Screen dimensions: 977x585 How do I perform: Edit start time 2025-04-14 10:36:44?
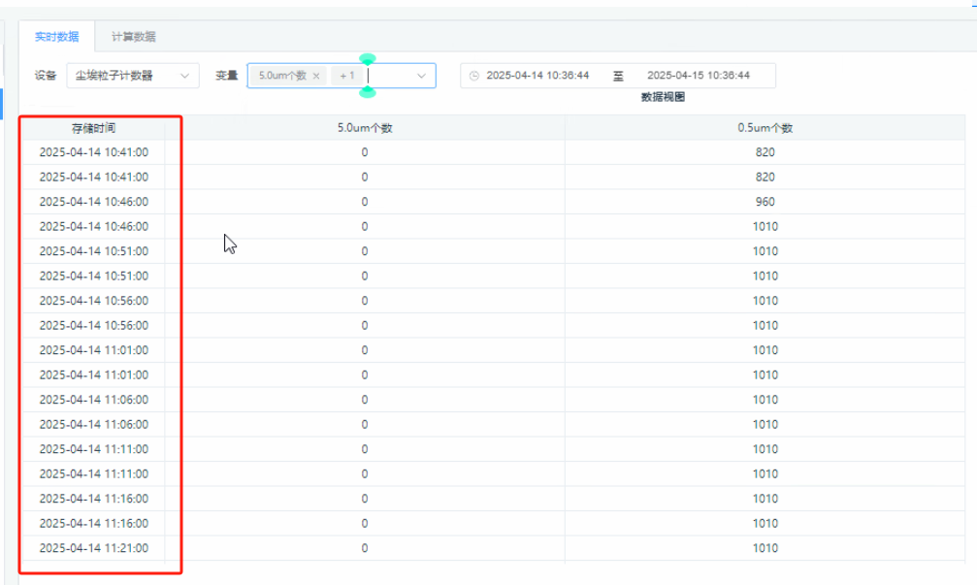537,76
